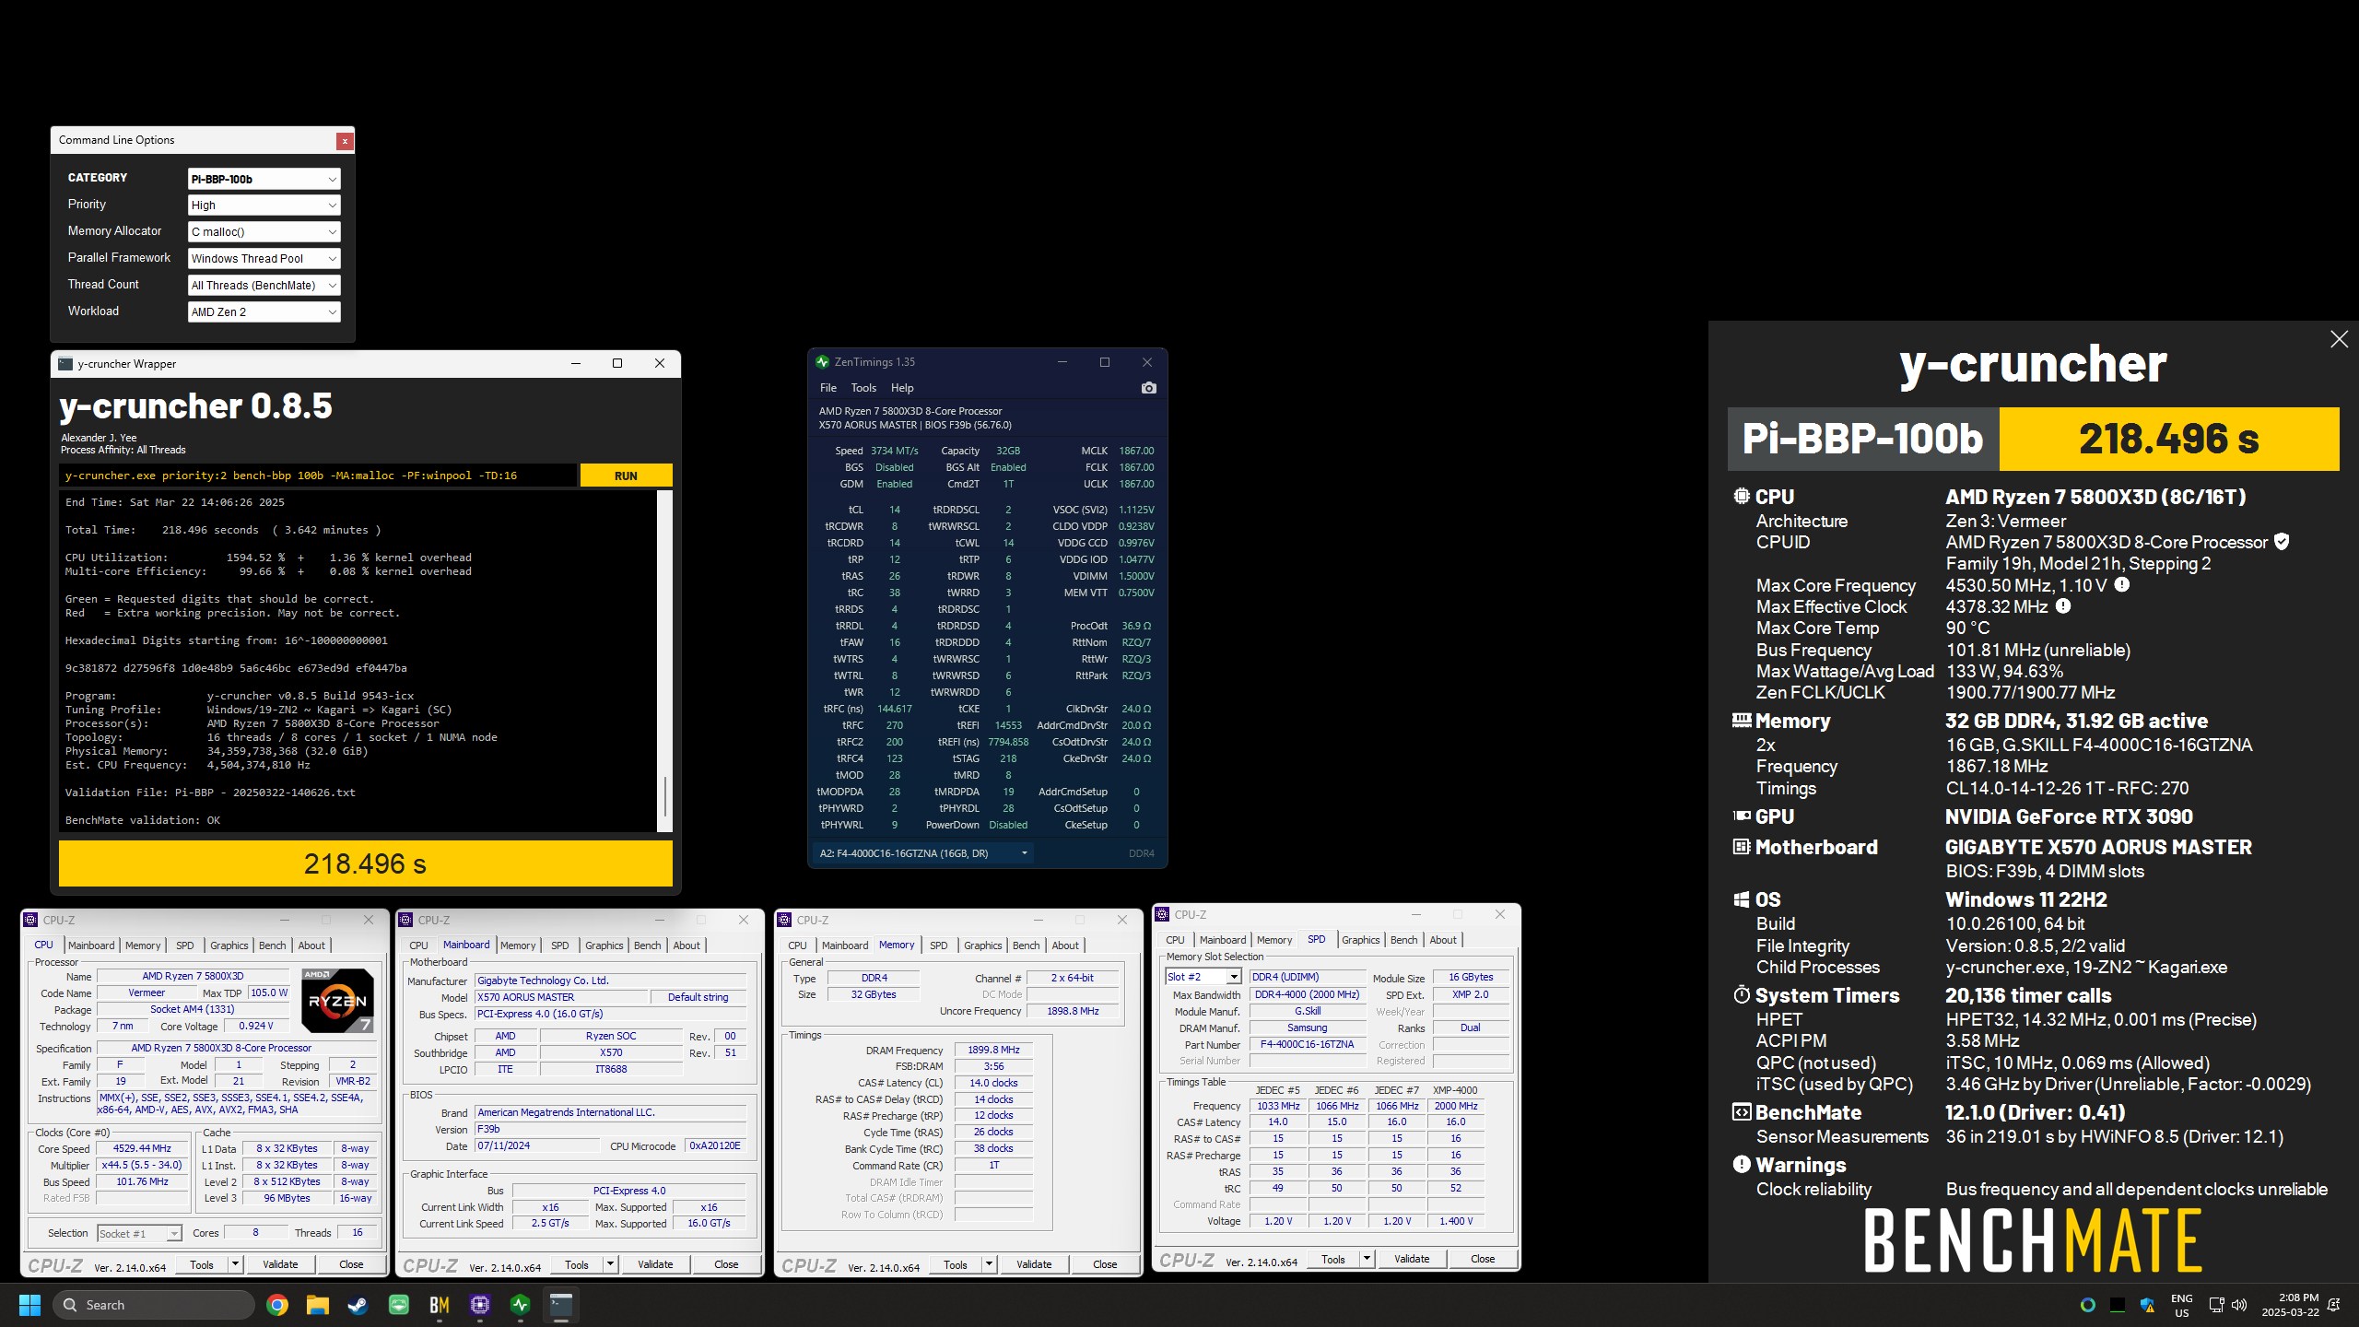Open the Slot #2 dropdown in the CPU-Z SPD window
The width and height of the screenshot is (2359, 1327).
[1203, 977]
